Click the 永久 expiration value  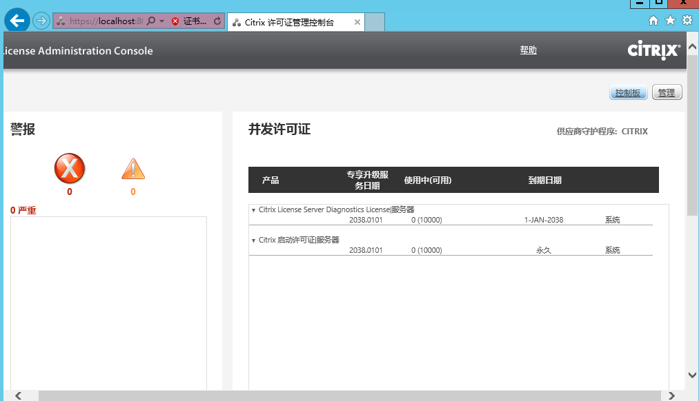(544, 250)
